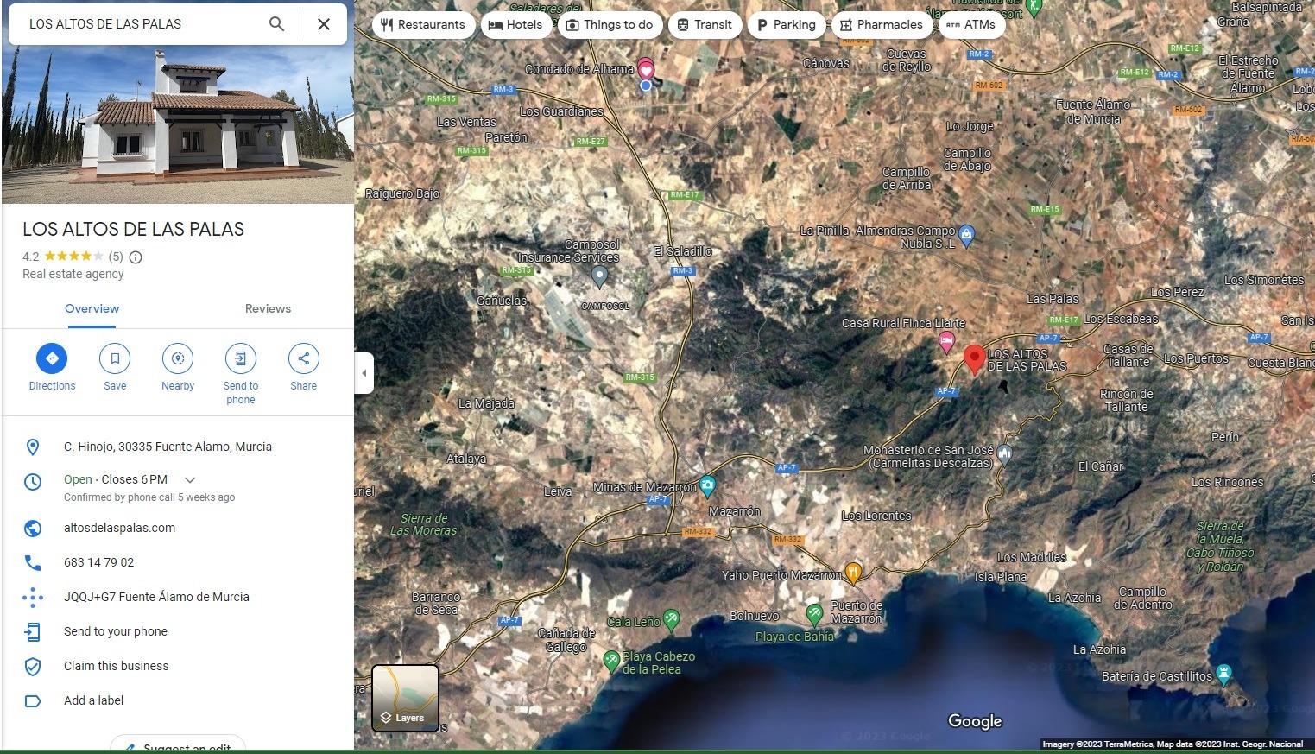This screenshot has height=754, width=1315.
Task: Toggle the Hotels filter chip
Action: click(x=515, y=24)
